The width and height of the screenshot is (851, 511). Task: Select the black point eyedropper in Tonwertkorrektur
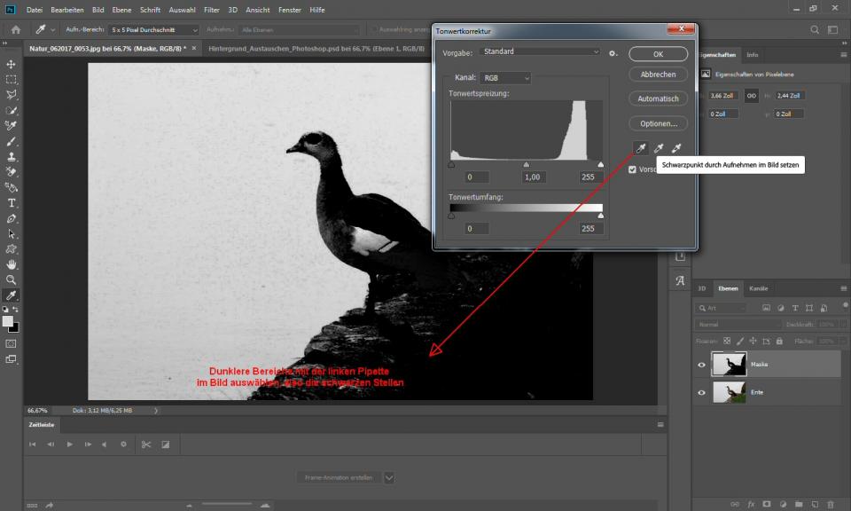(641, 147)
